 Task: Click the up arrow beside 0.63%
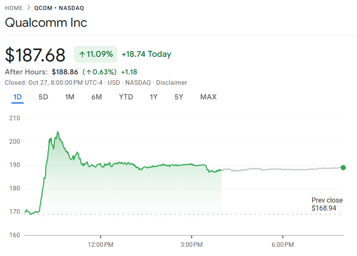89,72
